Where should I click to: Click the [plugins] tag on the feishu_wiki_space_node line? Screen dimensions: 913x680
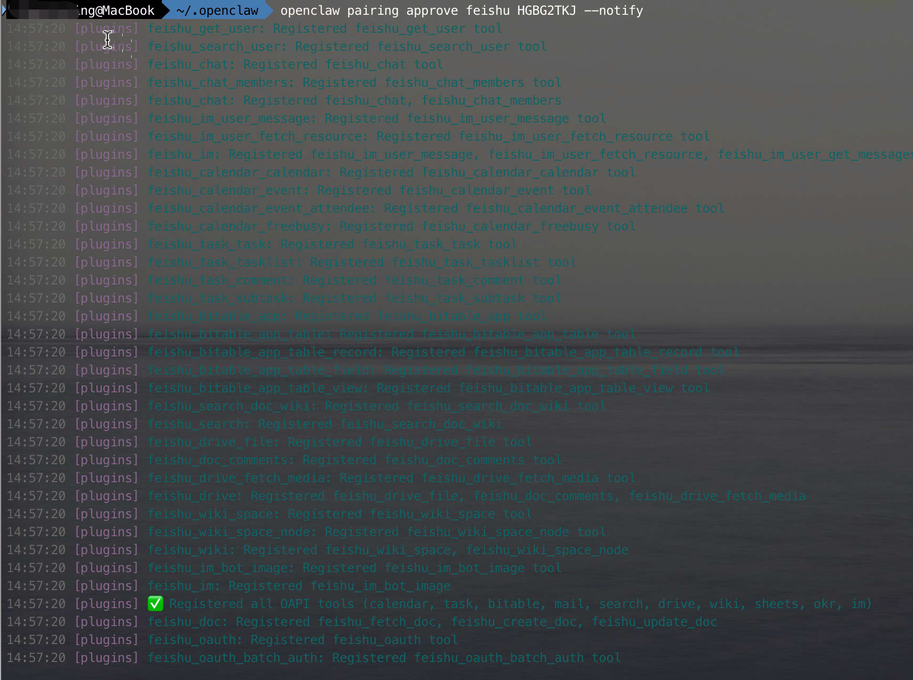[x=106, y=532]
